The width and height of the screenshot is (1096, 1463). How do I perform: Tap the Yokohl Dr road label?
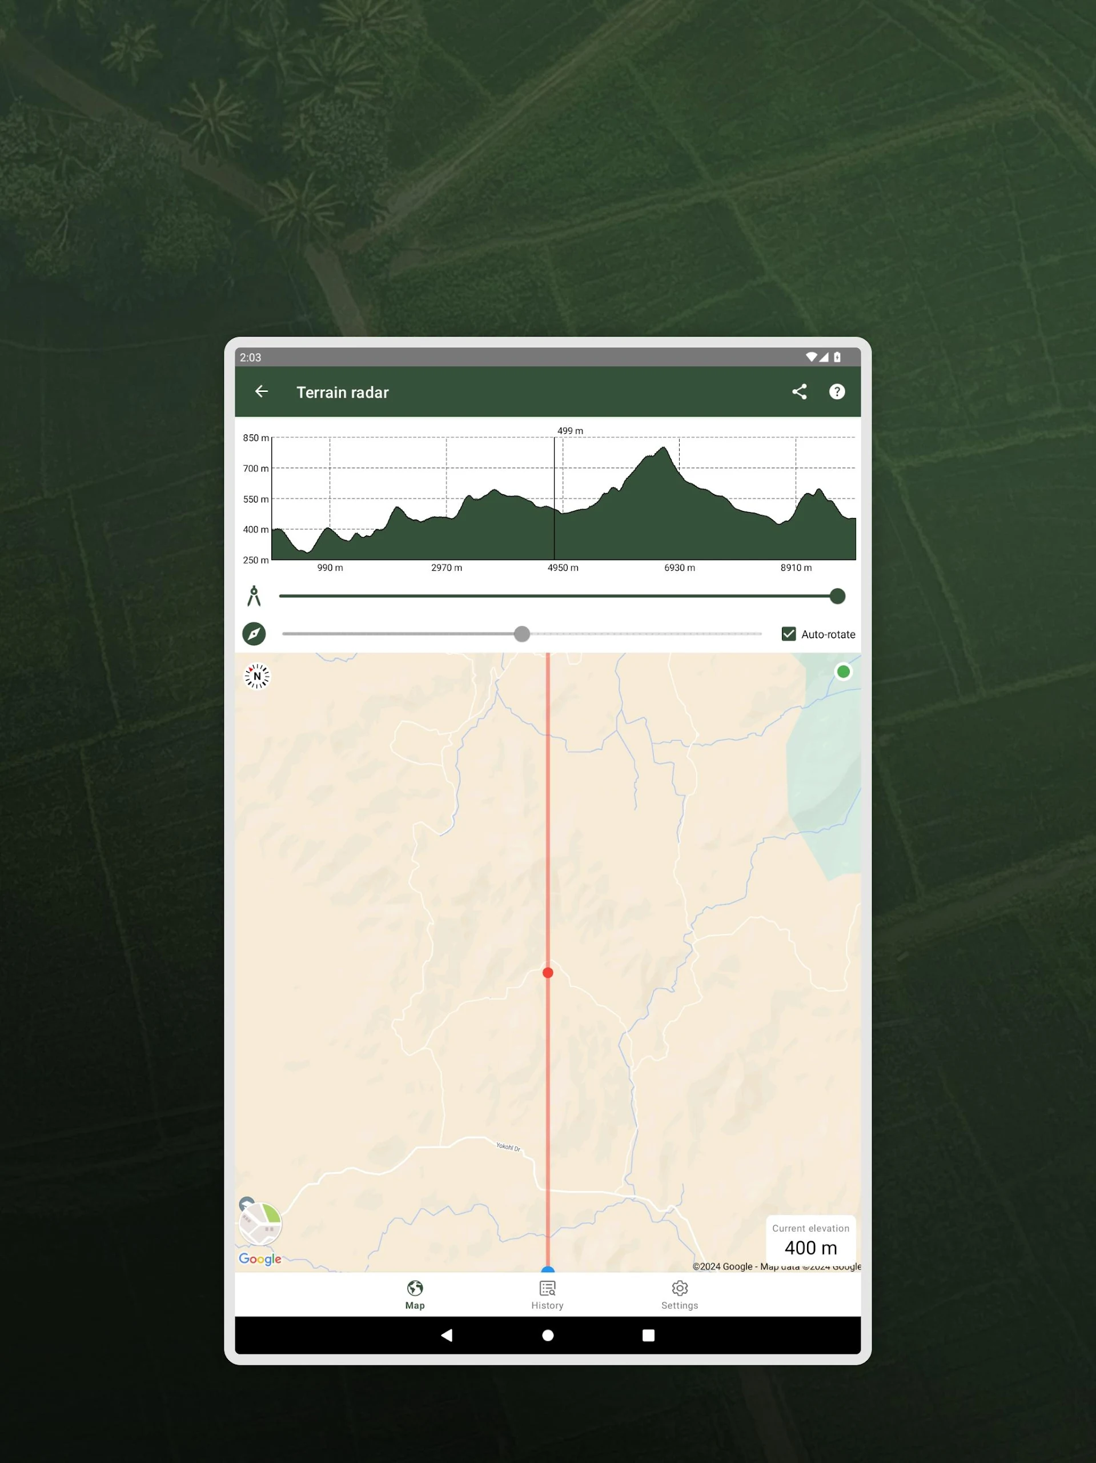pos(508,1147)
